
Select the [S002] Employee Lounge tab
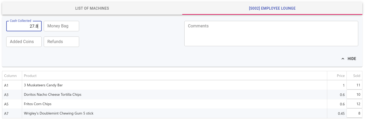[272, 8]
